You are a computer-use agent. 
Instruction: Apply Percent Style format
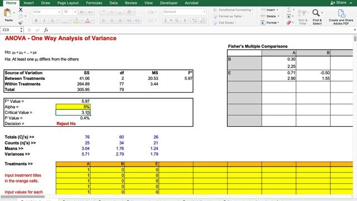click(x=177, y=21)
